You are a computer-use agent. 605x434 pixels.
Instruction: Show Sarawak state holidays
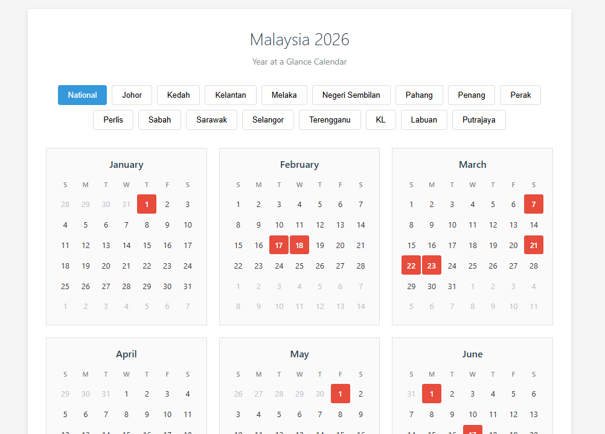click(x=211, y=120)
